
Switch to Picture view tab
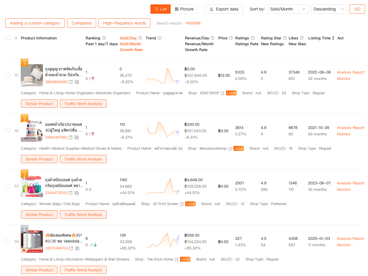tap(184, 9)
